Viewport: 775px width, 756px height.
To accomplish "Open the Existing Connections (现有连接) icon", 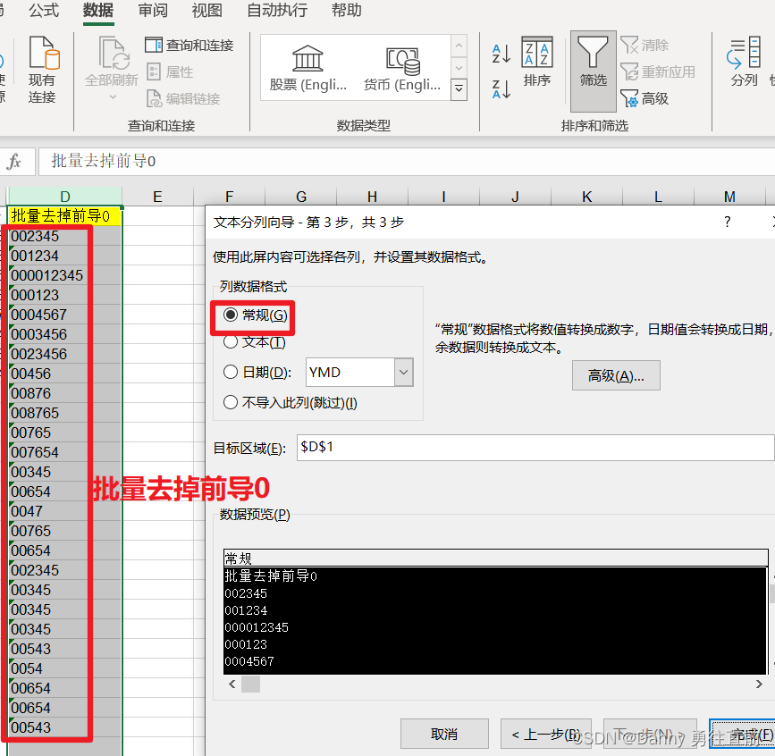I will pos(43,69).
